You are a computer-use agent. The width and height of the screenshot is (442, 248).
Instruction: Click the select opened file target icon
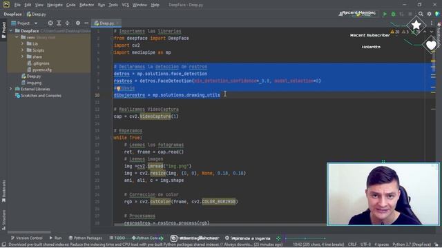click(50, 23)
